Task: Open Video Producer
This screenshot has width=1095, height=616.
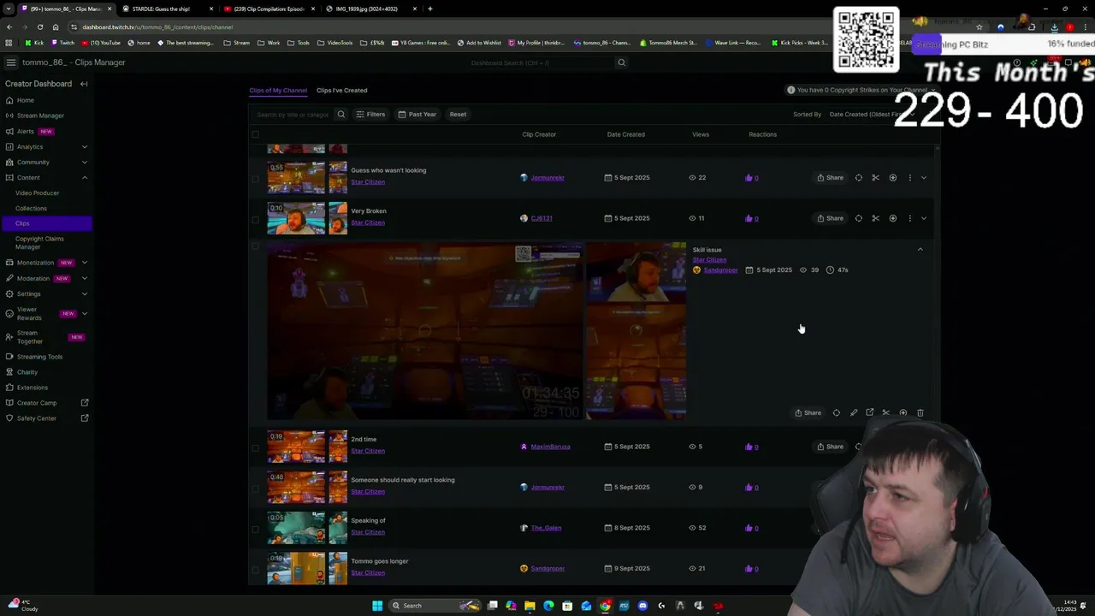Action: click(x=37, y=192)
